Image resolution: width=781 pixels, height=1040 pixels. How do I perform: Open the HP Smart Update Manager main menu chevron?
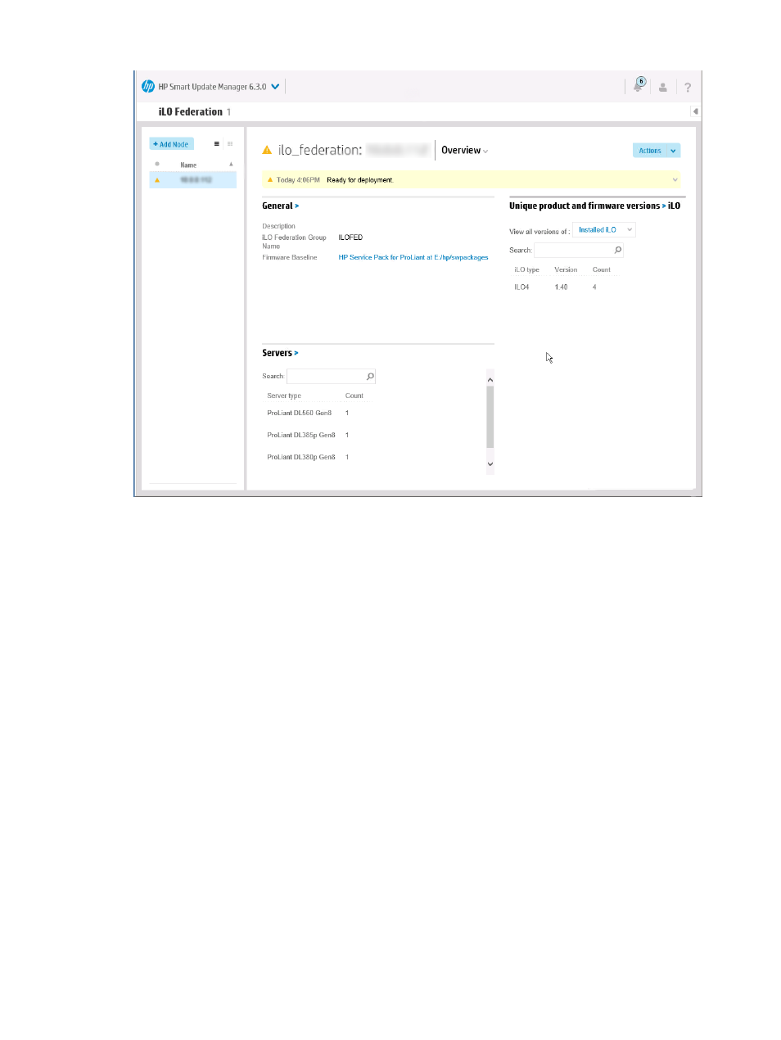pyautogui.click(x=275, y=86)
